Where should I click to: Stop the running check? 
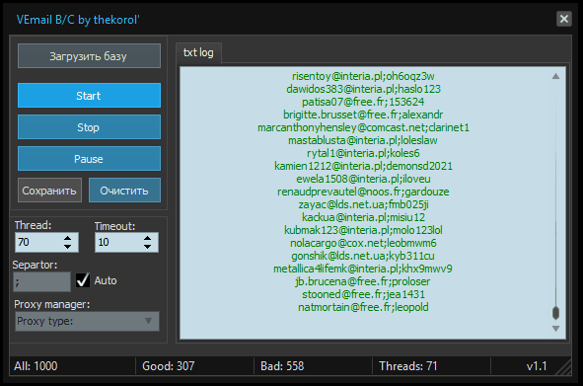tap(89, 127)
